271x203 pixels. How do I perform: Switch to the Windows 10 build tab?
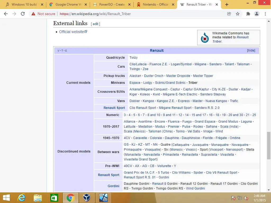pos(24,4)
